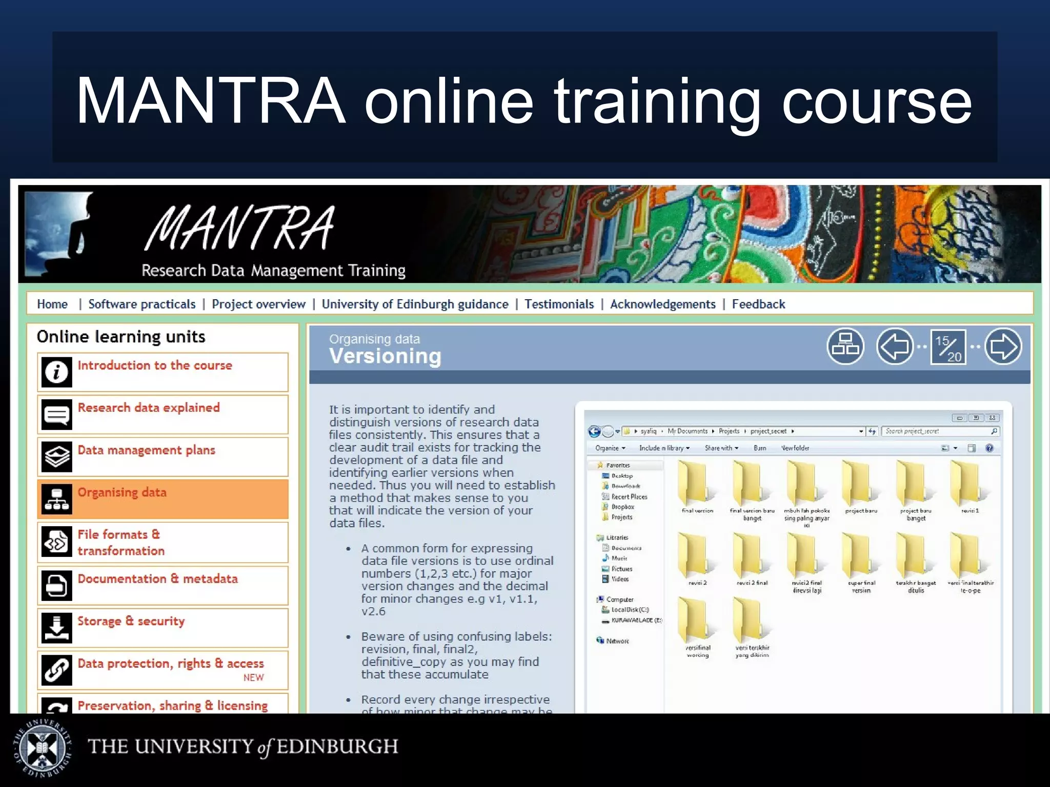Select 'Documentation & metadata' unit
1050x787 pixels.
click(x=163, y=585)
